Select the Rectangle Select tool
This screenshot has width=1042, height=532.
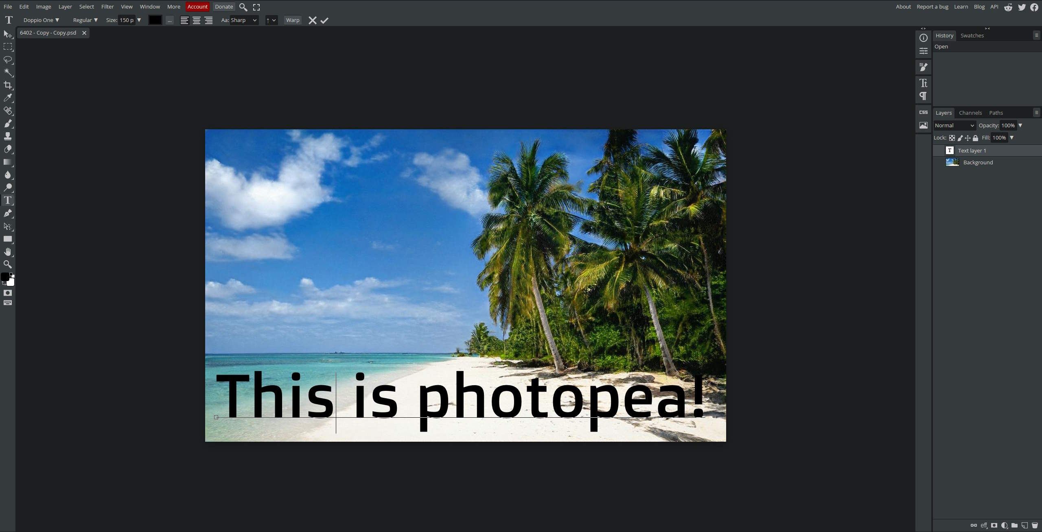(8, 47)
